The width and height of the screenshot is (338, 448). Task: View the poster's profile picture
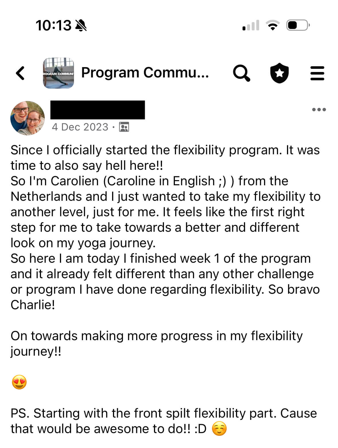pos(28,118)
